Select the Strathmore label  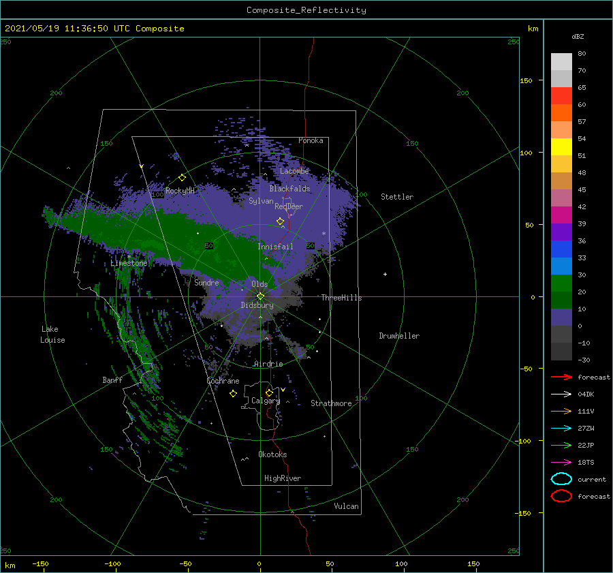click(x=331, y=403)
